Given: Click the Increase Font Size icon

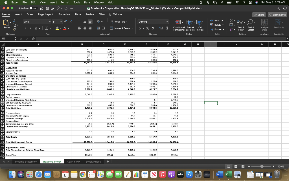Looking at the screenshot, I should coord(65,21).
